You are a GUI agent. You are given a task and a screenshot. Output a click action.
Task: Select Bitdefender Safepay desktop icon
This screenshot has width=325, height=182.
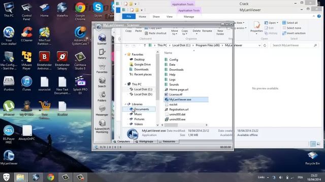(62, 61)
